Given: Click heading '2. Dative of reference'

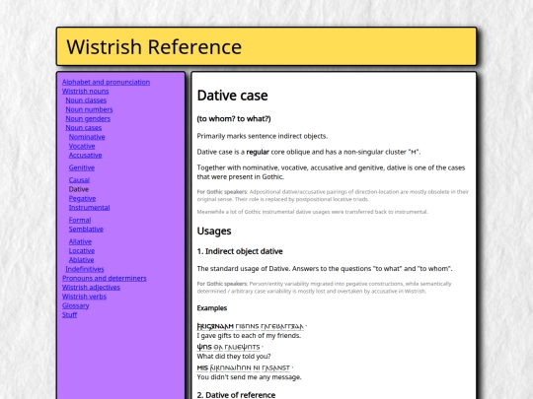Looking at the screenshot, I should [236, 395].
